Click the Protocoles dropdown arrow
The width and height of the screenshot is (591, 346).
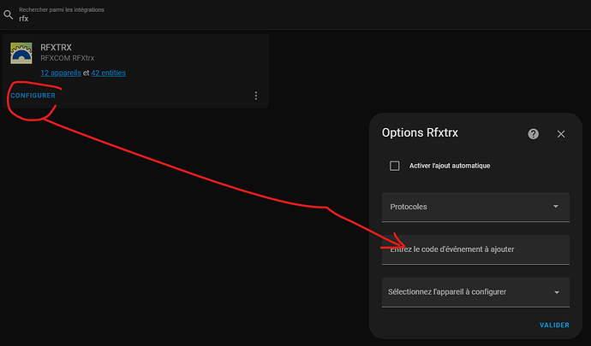[556, 207]
